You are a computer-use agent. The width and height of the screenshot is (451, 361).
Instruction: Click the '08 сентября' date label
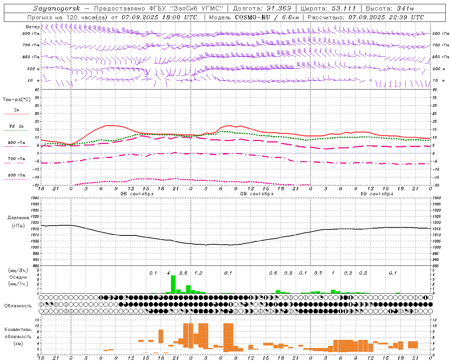tap(137, 194)
